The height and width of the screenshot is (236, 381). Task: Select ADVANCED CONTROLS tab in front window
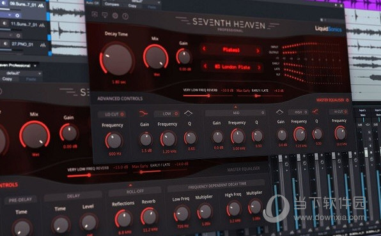[120, 98]
